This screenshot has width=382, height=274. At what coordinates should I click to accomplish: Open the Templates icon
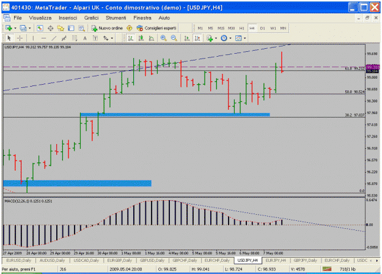coord(238,38)
